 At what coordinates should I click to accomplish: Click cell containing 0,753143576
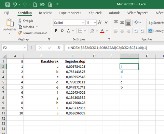72,72
